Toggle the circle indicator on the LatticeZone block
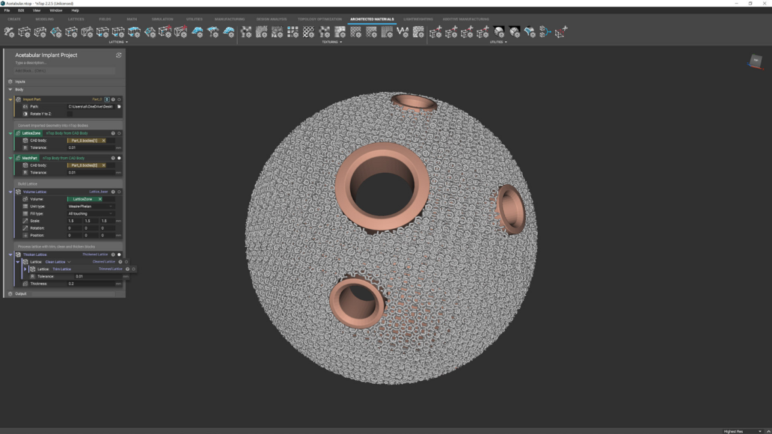Screen dimensions: 772x434 [x=118, y=133]
